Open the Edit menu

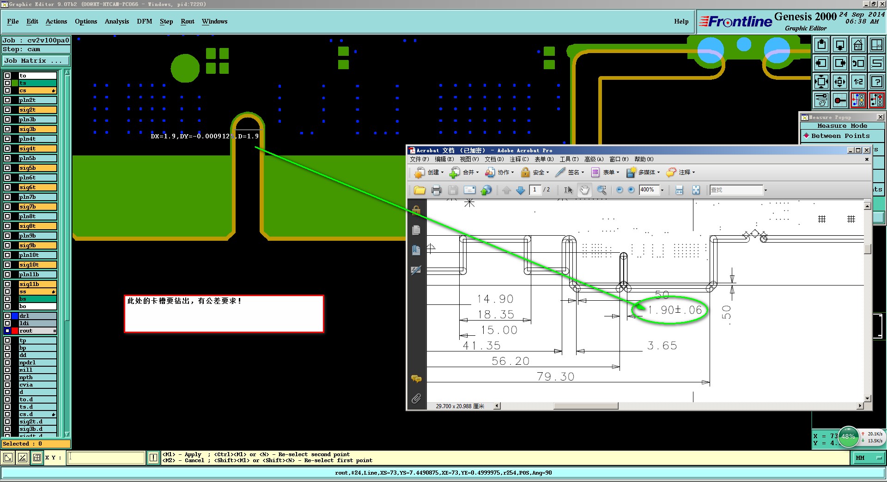(x=32, y=21)
